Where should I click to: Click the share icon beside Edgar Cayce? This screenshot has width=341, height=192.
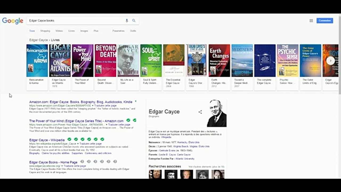click(x=200, y=112)
